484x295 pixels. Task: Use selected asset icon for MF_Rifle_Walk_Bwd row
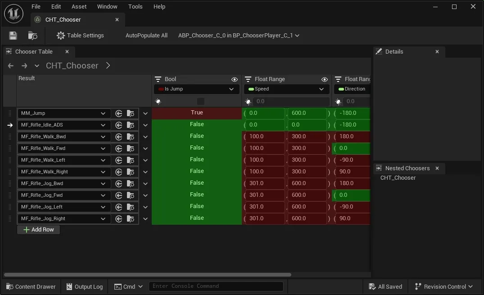point(118,137)
